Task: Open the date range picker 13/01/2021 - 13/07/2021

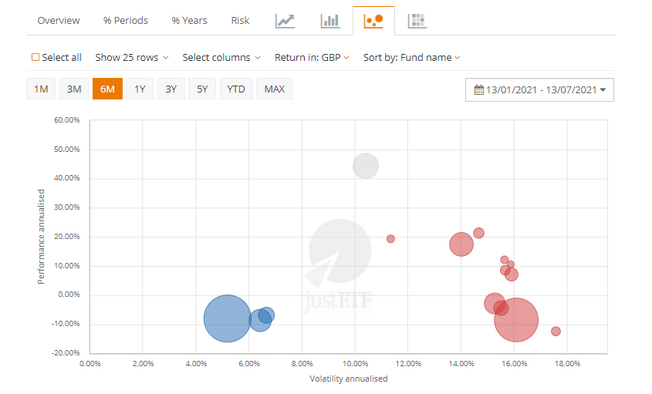Action: (540, 89)
